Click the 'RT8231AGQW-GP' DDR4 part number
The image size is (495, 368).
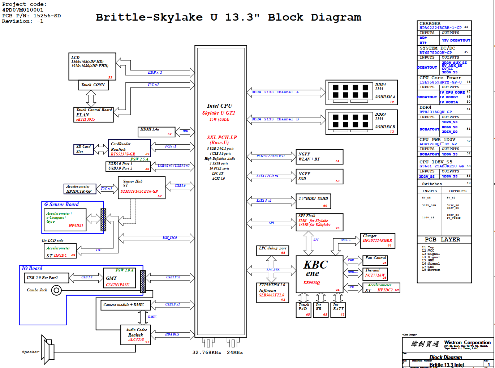[435, 112]
